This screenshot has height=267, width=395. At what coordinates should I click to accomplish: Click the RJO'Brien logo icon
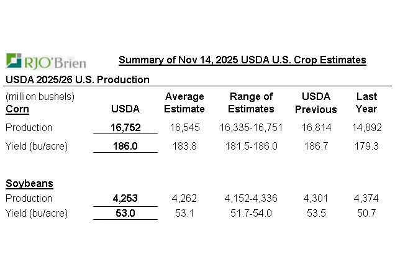pyautogui.click(x=14, y=60)
